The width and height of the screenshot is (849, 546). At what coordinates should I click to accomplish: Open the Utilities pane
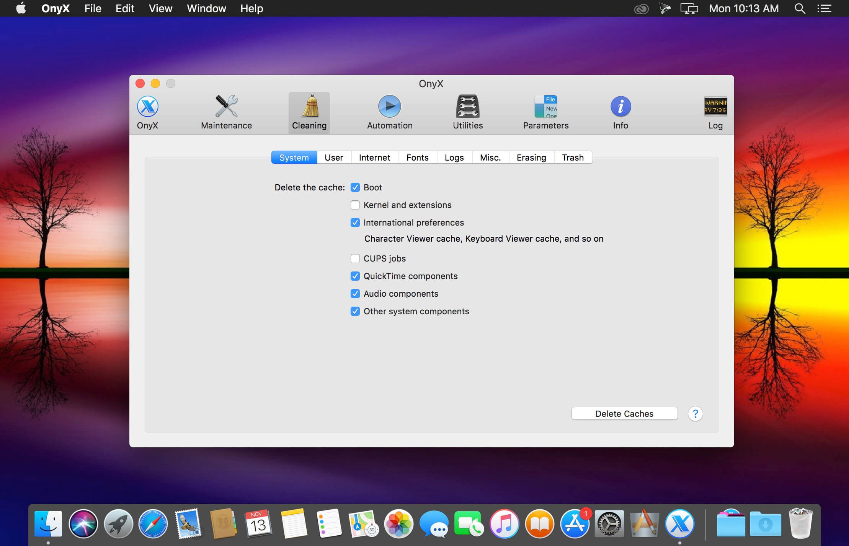[x=468, y=112]
